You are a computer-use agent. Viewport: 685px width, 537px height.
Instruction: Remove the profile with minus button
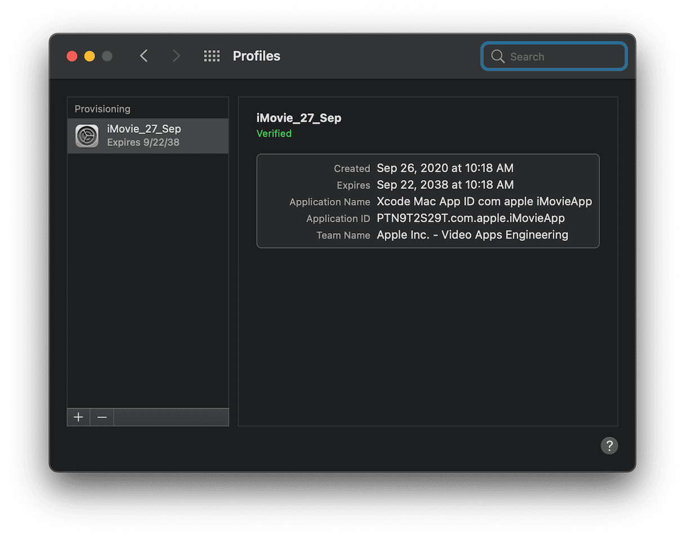tap(102, 417)
